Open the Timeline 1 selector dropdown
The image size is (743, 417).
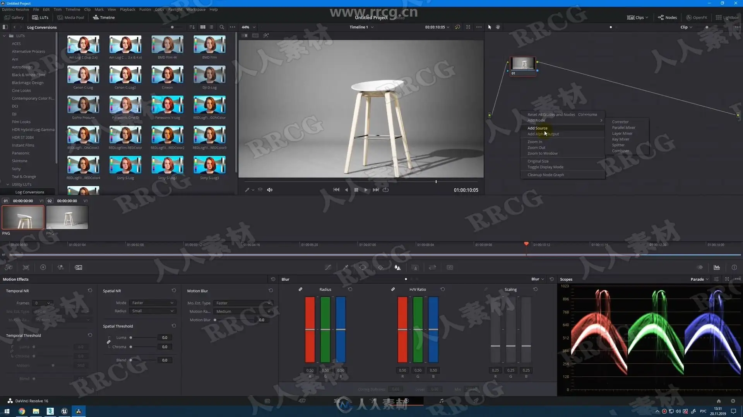(x=362, y=27)
